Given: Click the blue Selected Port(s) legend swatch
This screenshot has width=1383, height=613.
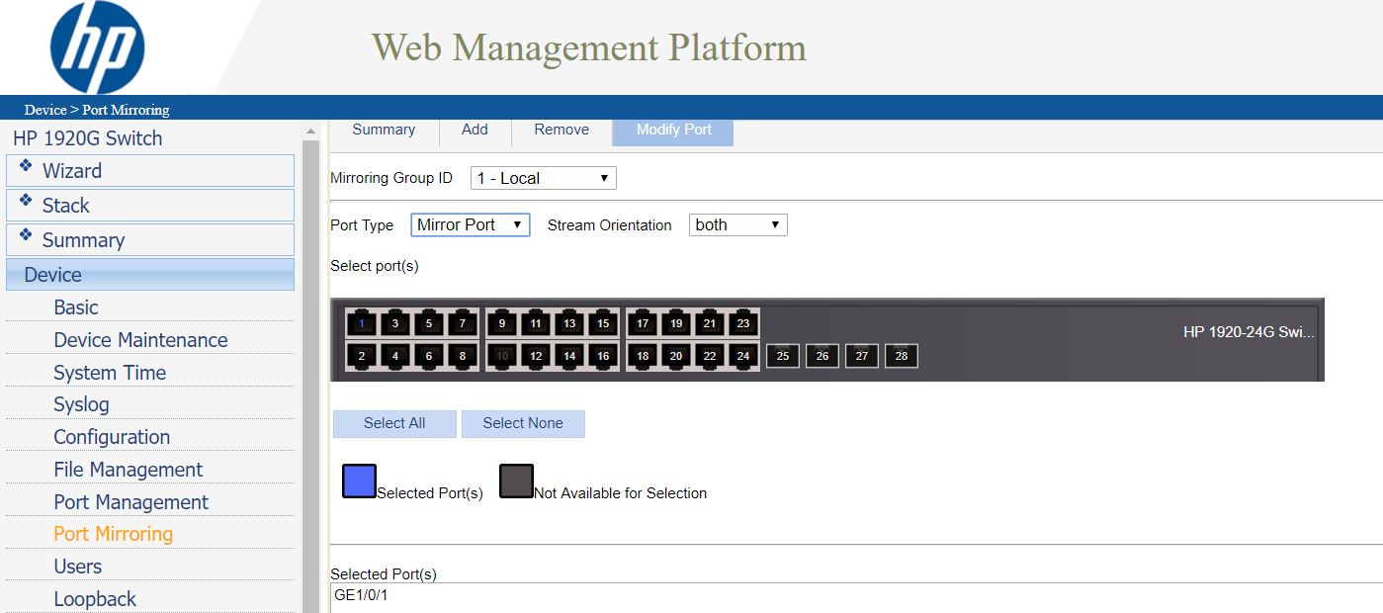Looking at the screenshot, I should tap(359, 482).
